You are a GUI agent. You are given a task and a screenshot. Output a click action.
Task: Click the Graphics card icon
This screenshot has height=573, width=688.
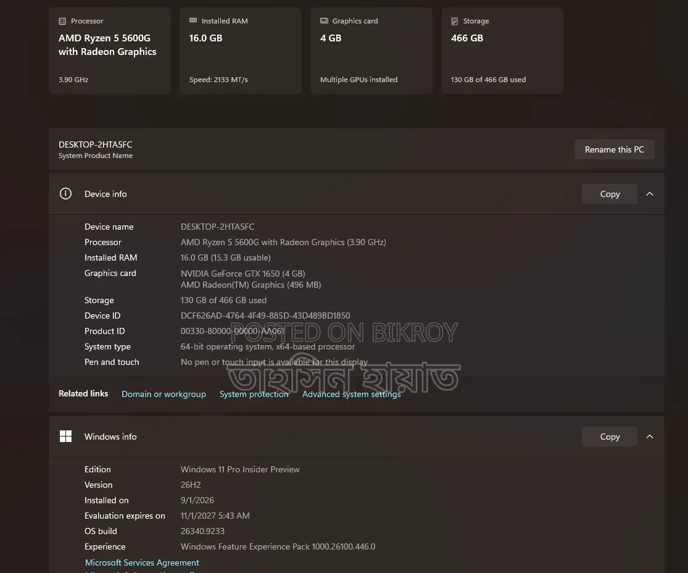325,20
